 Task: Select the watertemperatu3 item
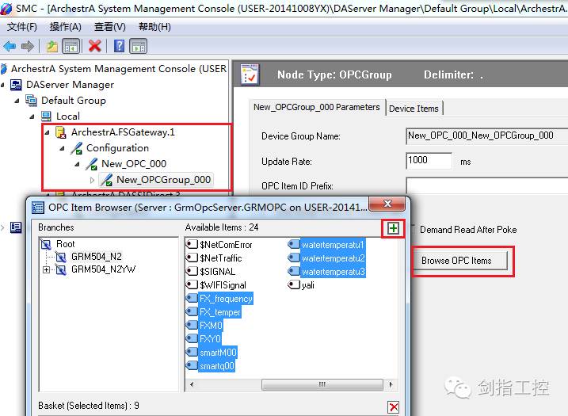click(x=333, y=272)
